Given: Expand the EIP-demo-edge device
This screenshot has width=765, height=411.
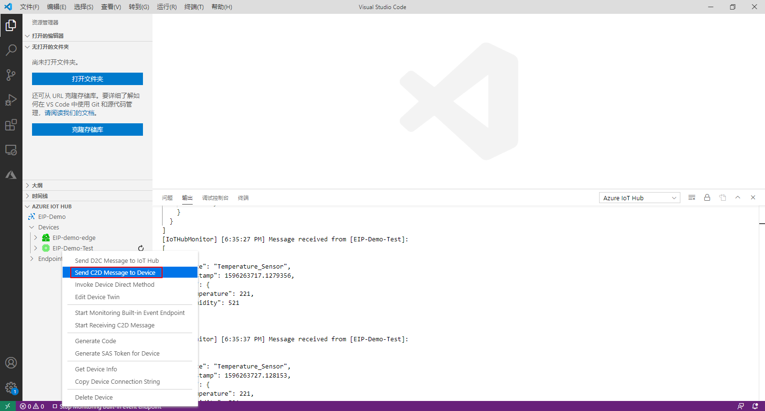Looking at the screenshot, I should pyautogui.click(x=35, y=238).
